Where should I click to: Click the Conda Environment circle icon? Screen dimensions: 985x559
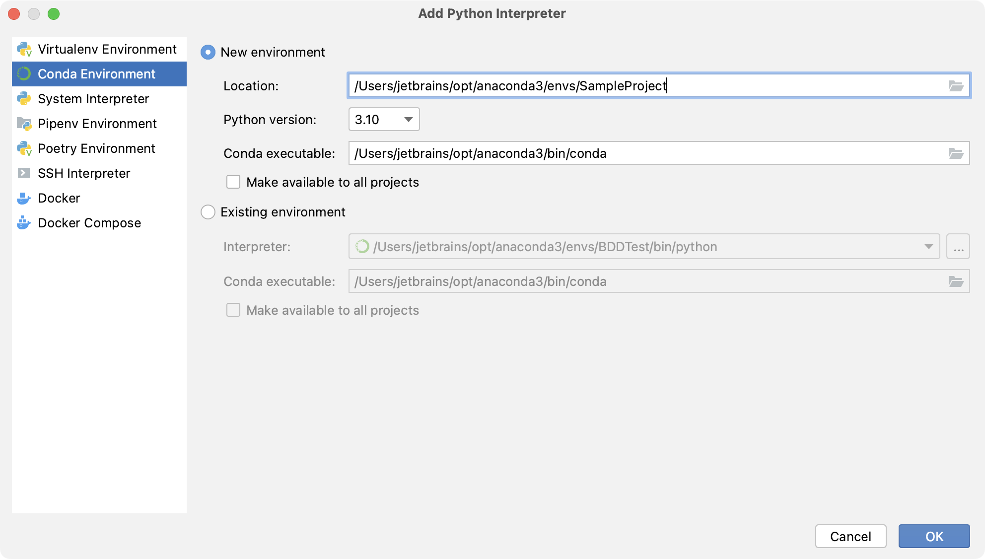coord(24,74)
